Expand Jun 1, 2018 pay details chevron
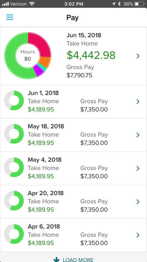This screenshot has height=262, width=147. (x=138, y=101)
